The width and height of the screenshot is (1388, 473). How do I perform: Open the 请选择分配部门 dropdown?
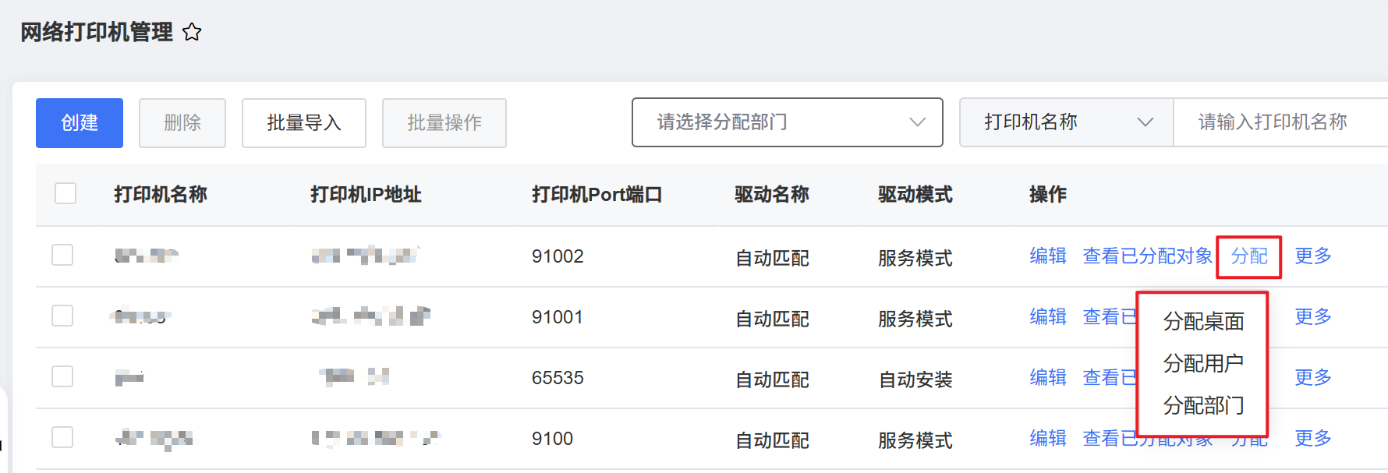[x=787, y=122]
